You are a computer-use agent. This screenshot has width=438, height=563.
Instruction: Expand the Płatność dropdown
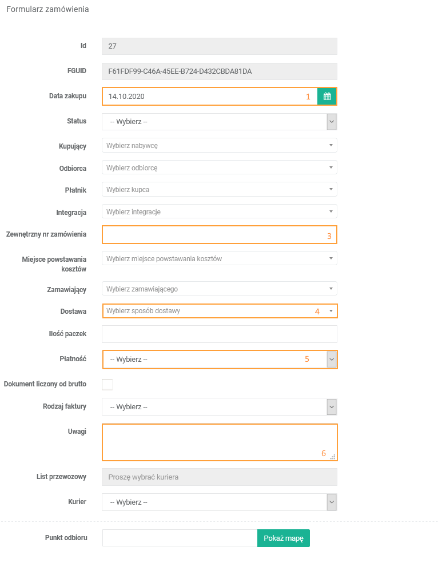[219, 360]
